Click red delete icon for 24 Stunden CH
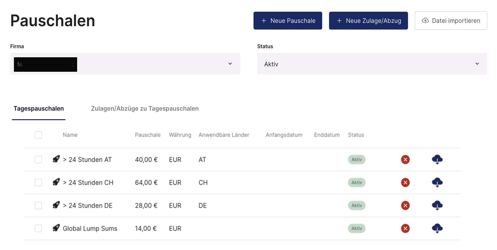Screen dimensions: 497x250 [405, 183]
